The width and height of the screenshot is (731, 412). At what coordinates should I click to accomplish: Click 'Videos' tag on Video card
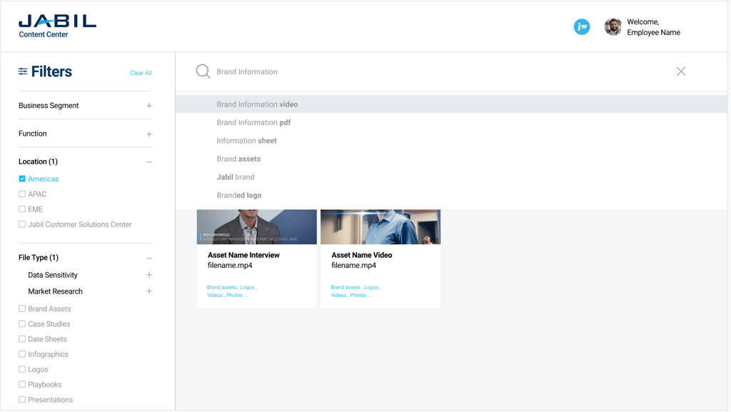pos(339,296)
